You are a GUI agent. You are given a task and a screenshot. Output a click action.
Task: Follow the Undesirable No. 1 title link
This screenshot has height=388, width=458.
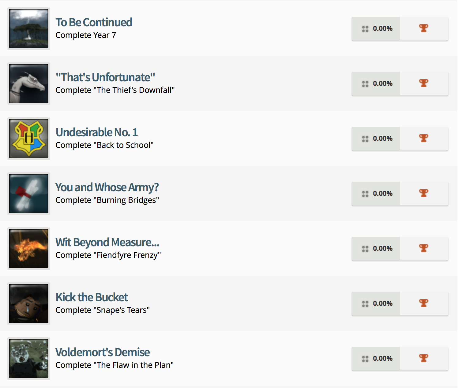click(x=96, y=132)
